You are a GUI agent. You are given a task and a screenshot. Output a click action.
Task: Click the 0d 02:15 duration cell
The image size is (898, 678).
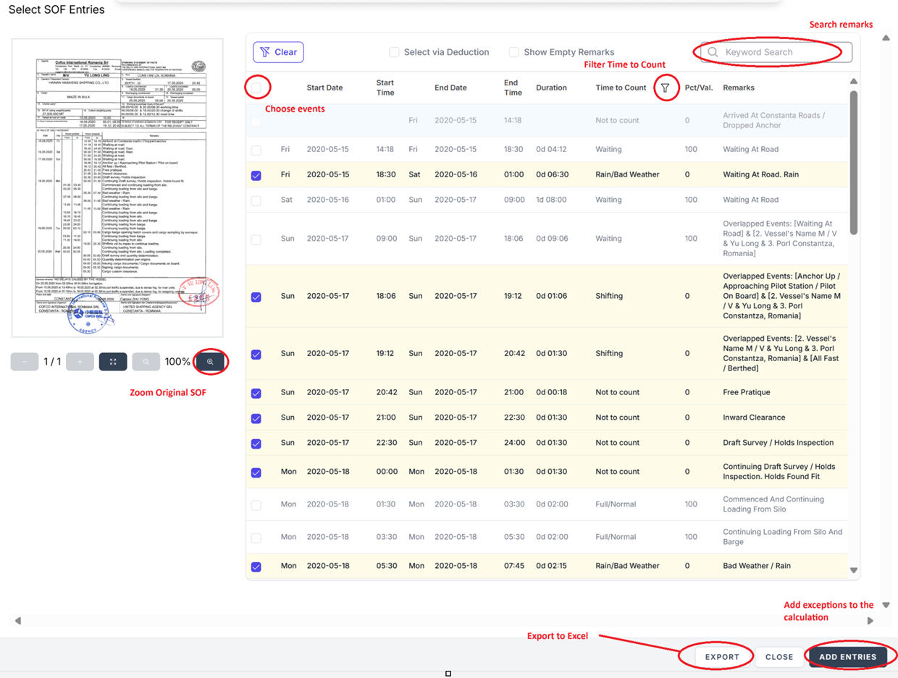tap(552, 566)
